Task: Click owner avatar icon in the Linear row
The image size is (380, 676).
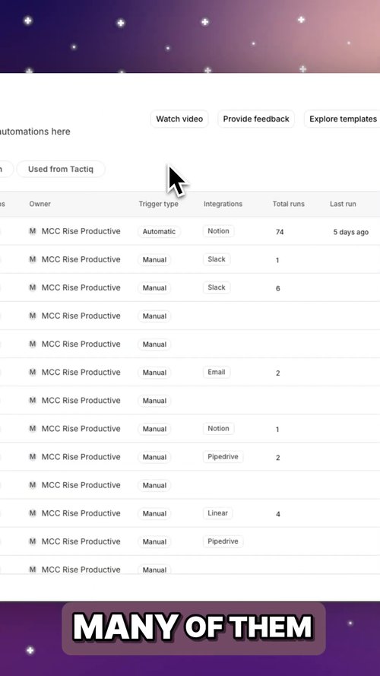Action: coord(33,513)
